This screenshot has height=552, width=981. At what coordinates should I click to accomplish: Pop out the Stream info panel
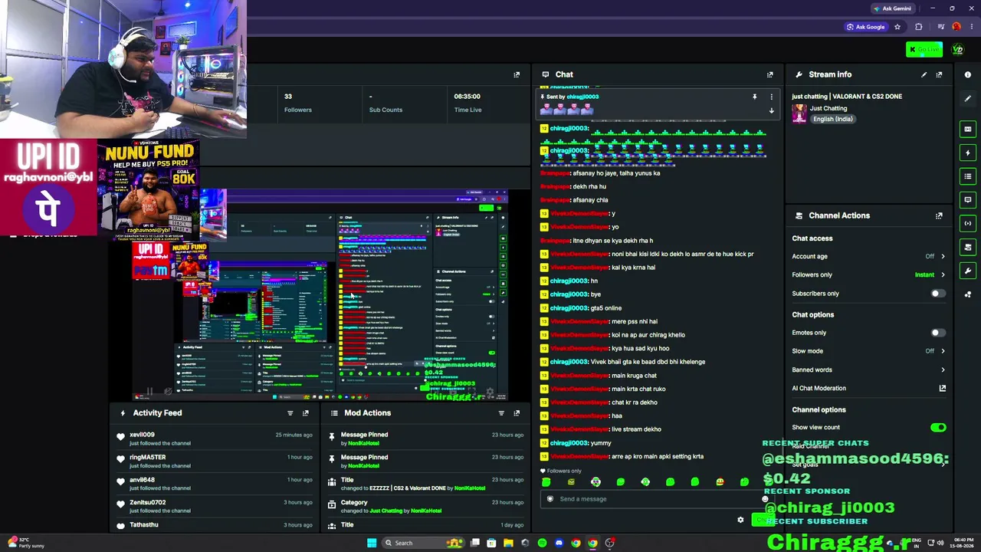(939, 74)
